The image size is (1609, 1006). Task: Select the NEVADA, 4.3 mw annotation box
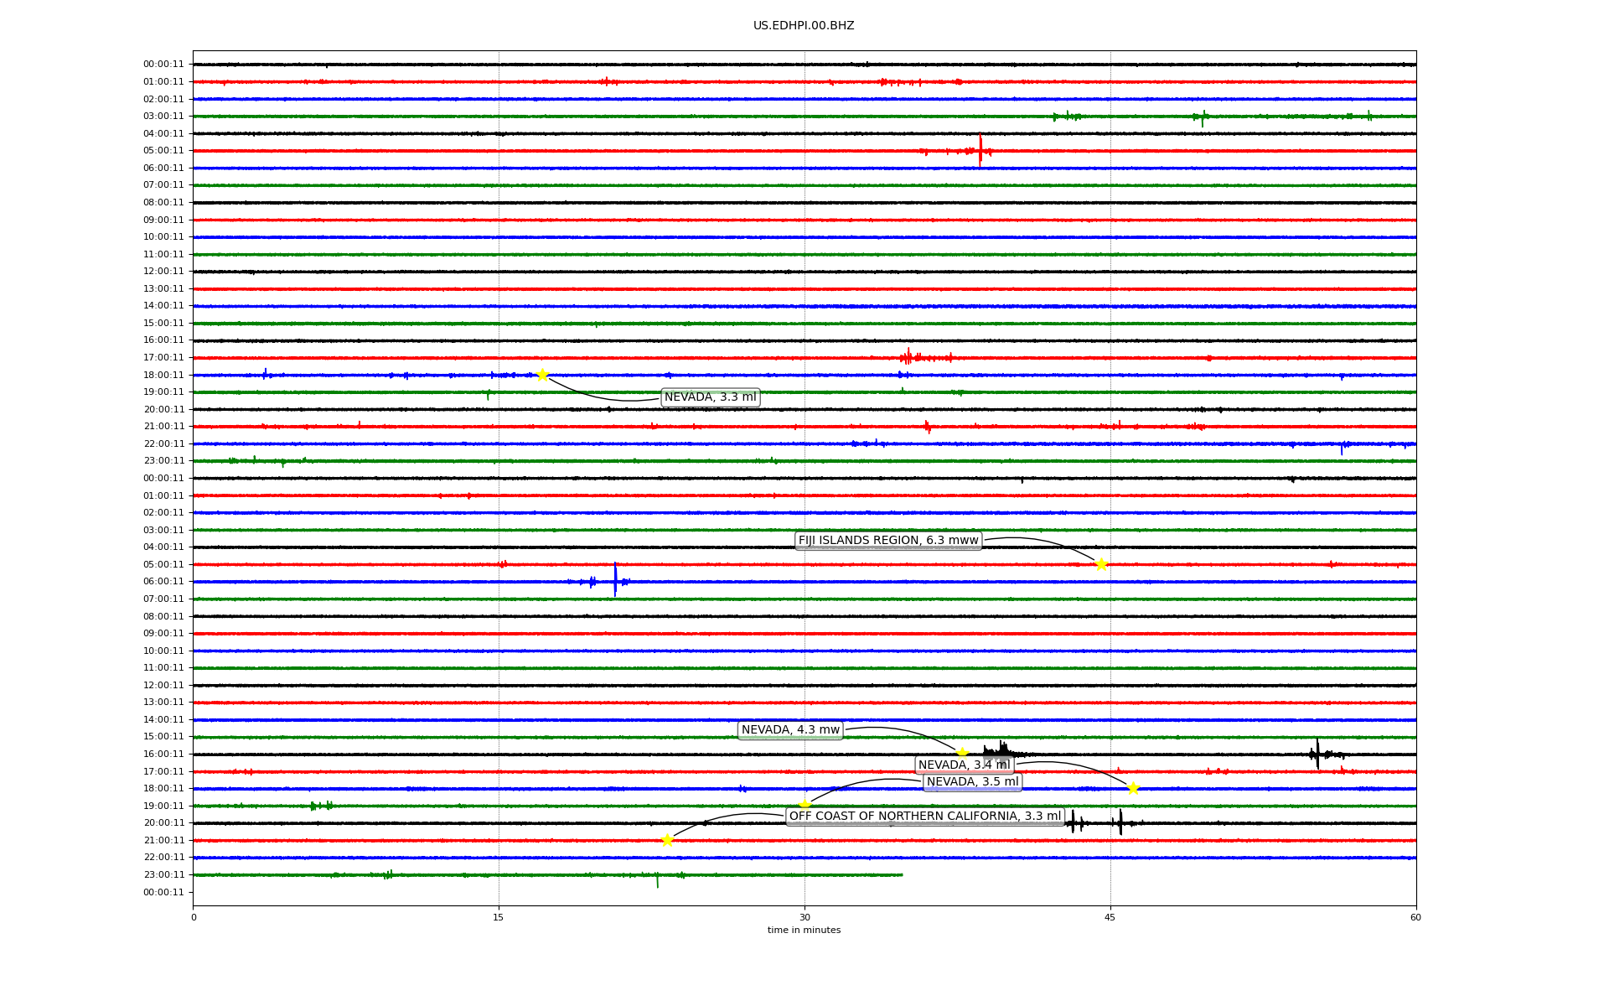coord(790,730)
